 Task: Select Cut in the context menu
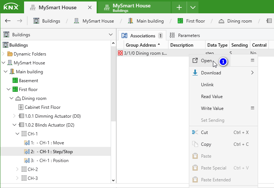tap(223, 132)
